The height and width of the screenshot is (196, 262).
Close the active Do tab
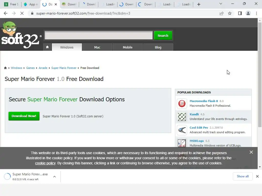tap(56, 4)
